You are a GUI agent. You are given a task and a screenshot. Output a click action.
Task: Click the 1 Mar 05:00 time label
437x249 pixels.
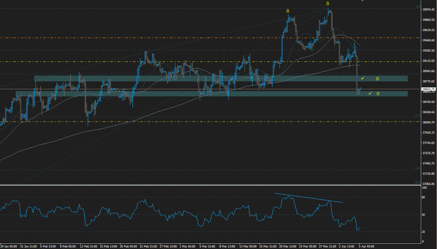[x=188, y=246]
